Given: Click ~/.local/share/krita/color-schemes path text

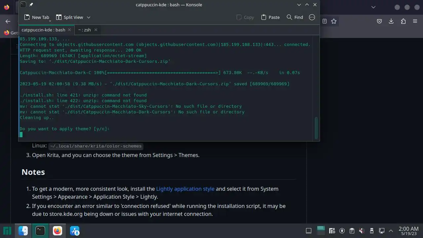Looking at the screenshot, I should pos(96,146).
